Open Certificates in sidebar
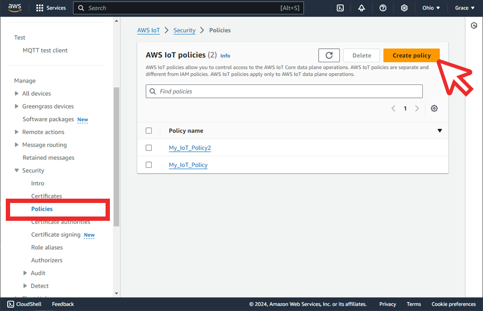Screen dimensions: 483x311 point(46,196)
